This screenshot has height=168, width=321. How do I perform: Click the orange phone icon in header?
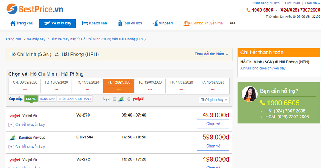point(248,10)
